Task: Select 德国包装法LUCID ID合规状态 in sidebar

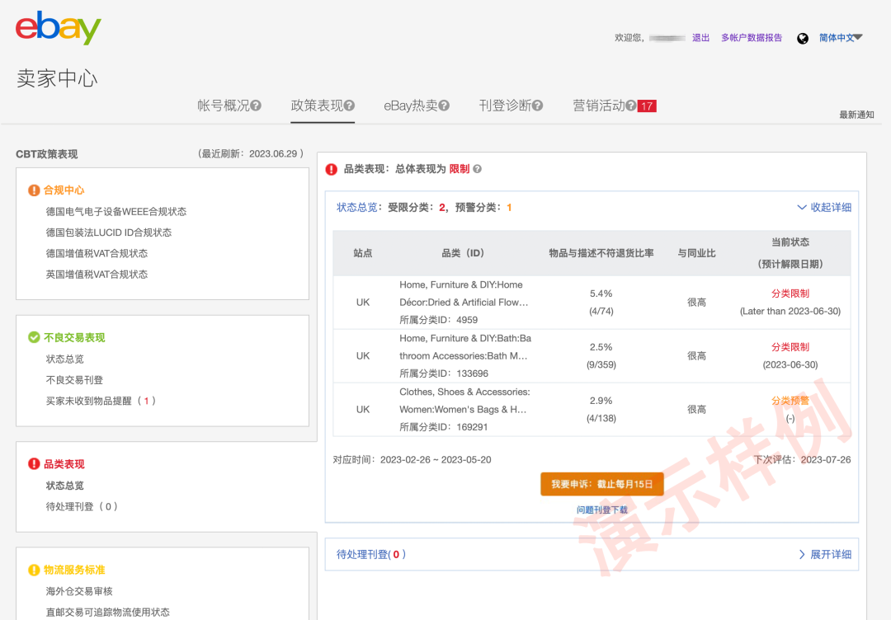Action: (x=109, y=233)
